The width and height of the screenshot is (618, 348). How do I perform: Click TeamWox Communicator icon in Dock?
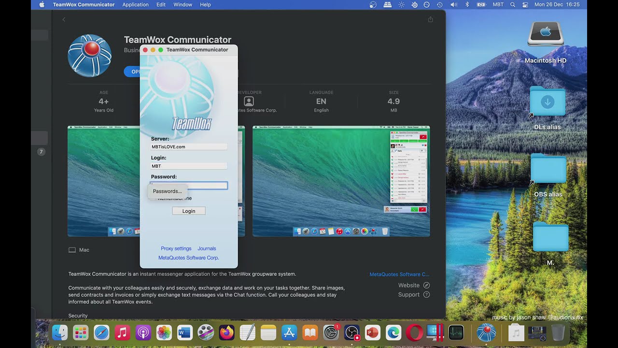(486, 333)
